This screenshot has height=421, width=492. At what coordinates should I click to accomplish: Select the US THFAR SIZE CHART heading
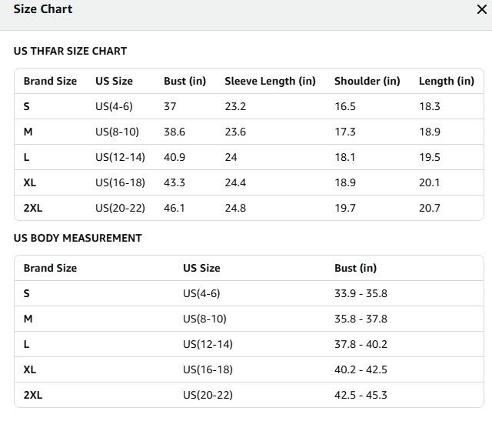pos(70,51)
